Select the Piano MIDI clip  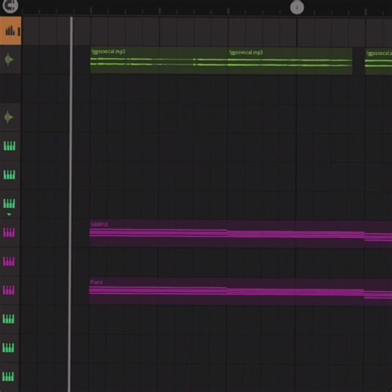point(240,292)
